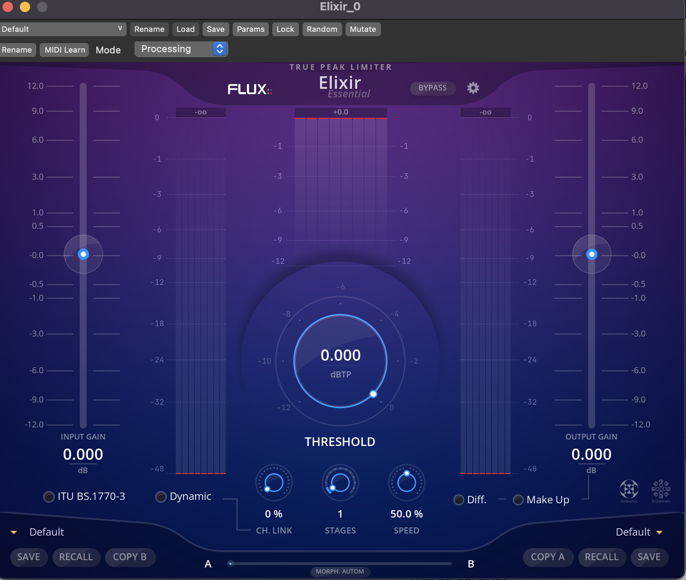Click the output meter -oo peak readout
The image size is (686, 580).
486,112
